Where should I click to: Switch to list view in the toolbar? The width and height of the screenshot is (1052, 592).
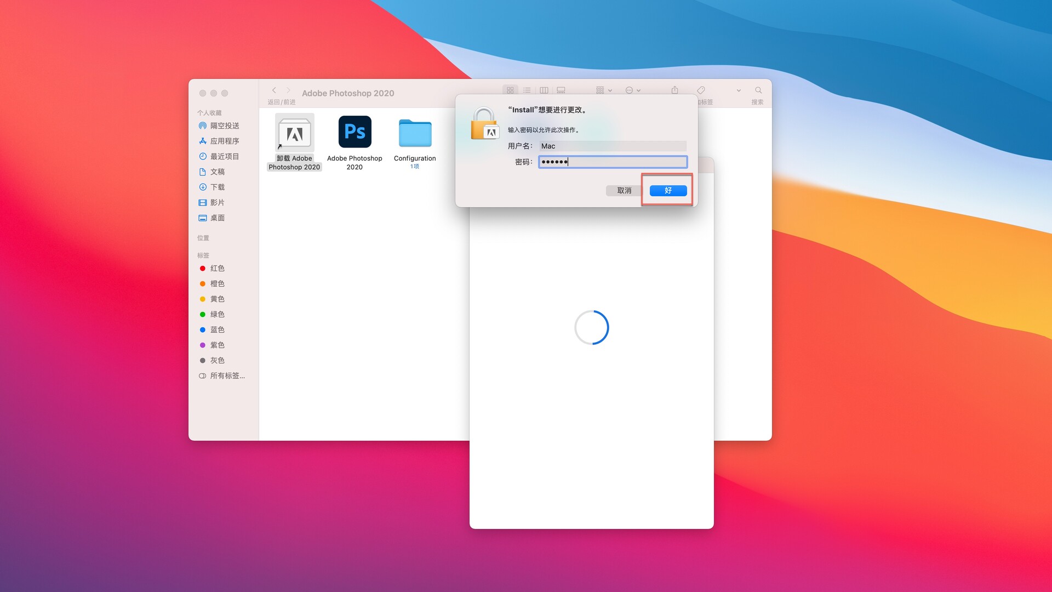pyautogui.click(x=527, y=90)
